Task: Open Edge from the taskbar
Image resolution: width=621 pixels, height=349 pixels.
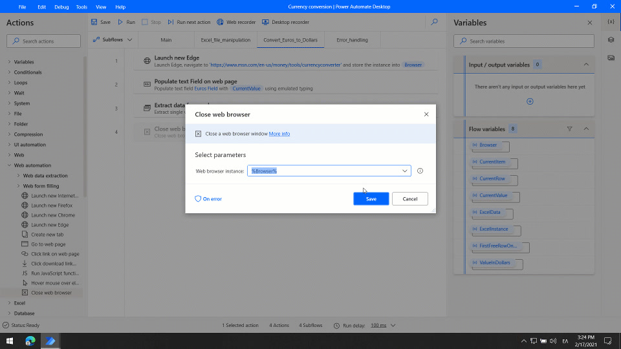Action: [30, 341]
